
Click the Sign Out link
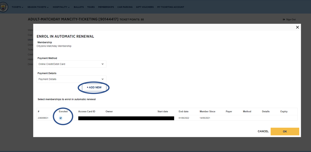point(289,20)
